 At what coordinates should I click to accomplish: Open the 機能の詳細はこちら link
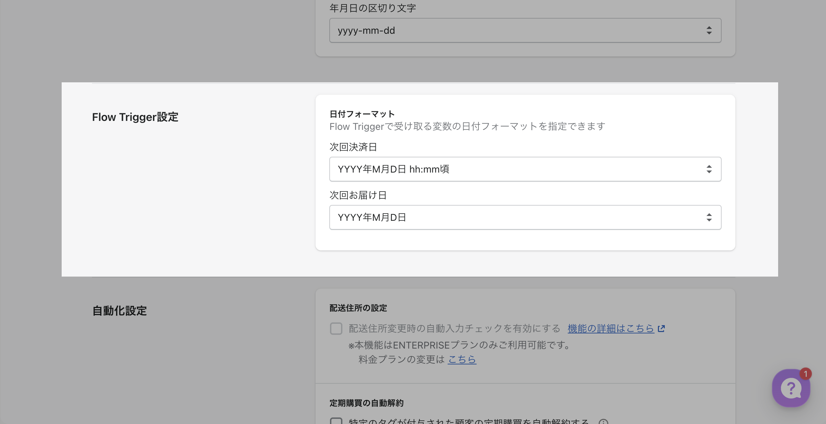point(610,329)
